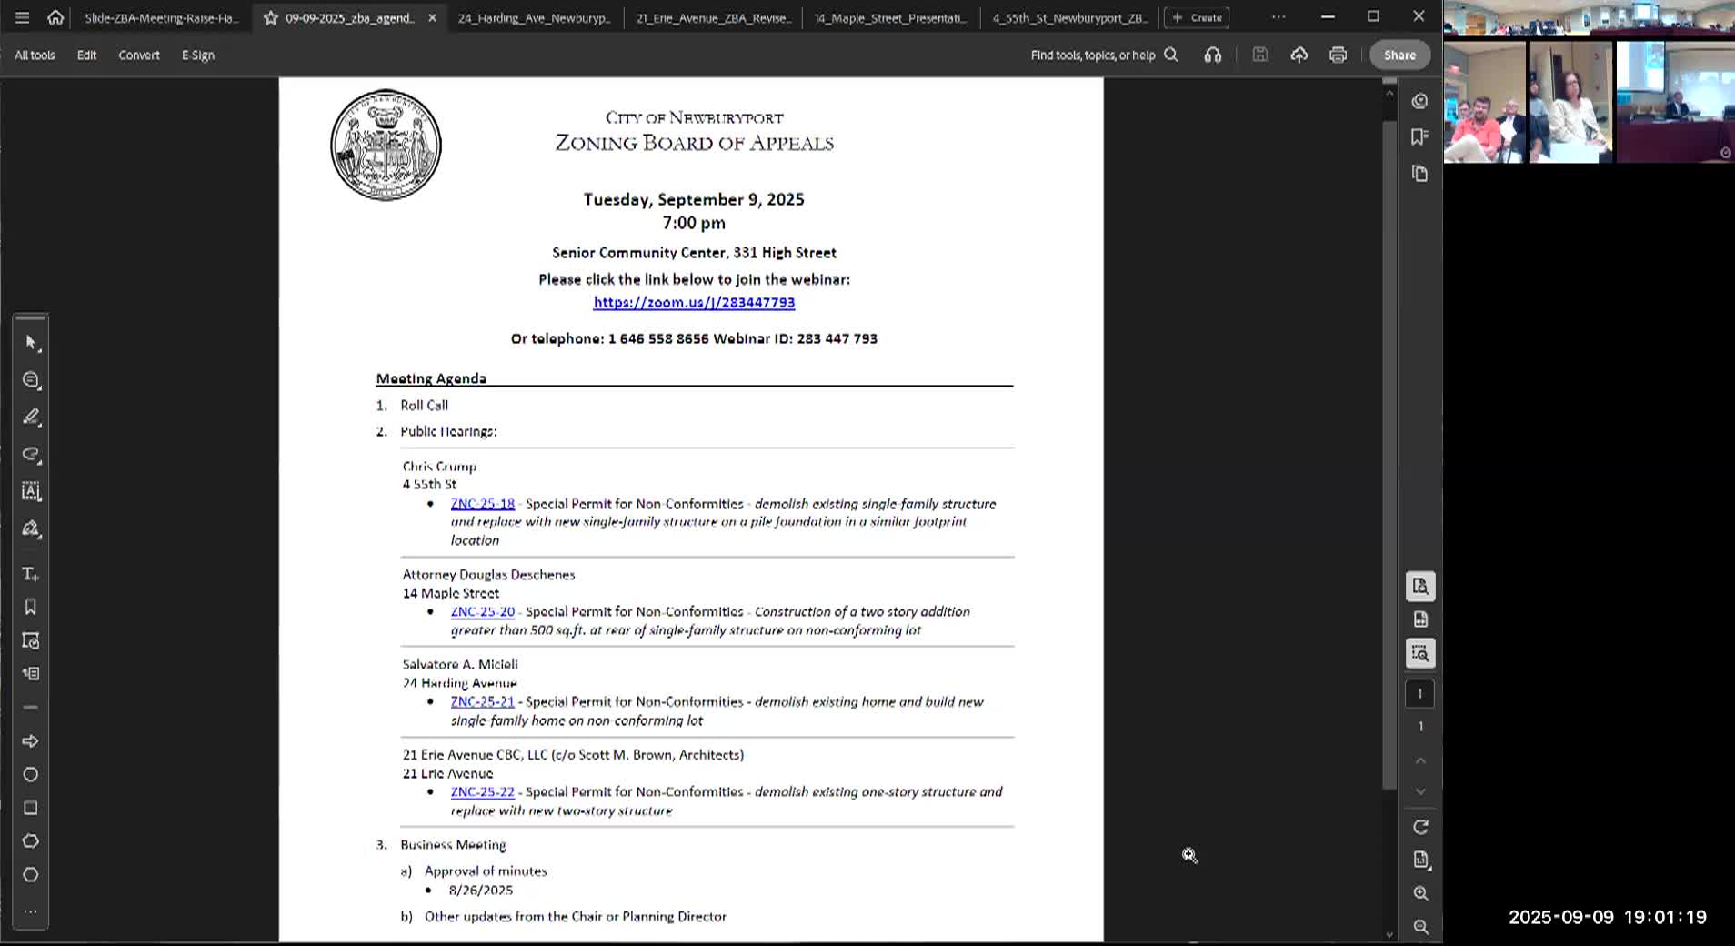Zoom out of the document
1735x946 pixels.
(x=1420, y=927)
